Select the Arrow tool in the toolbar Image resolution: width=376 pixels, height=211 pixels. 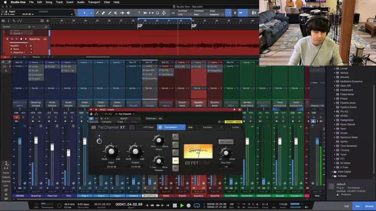coord(85,13)
